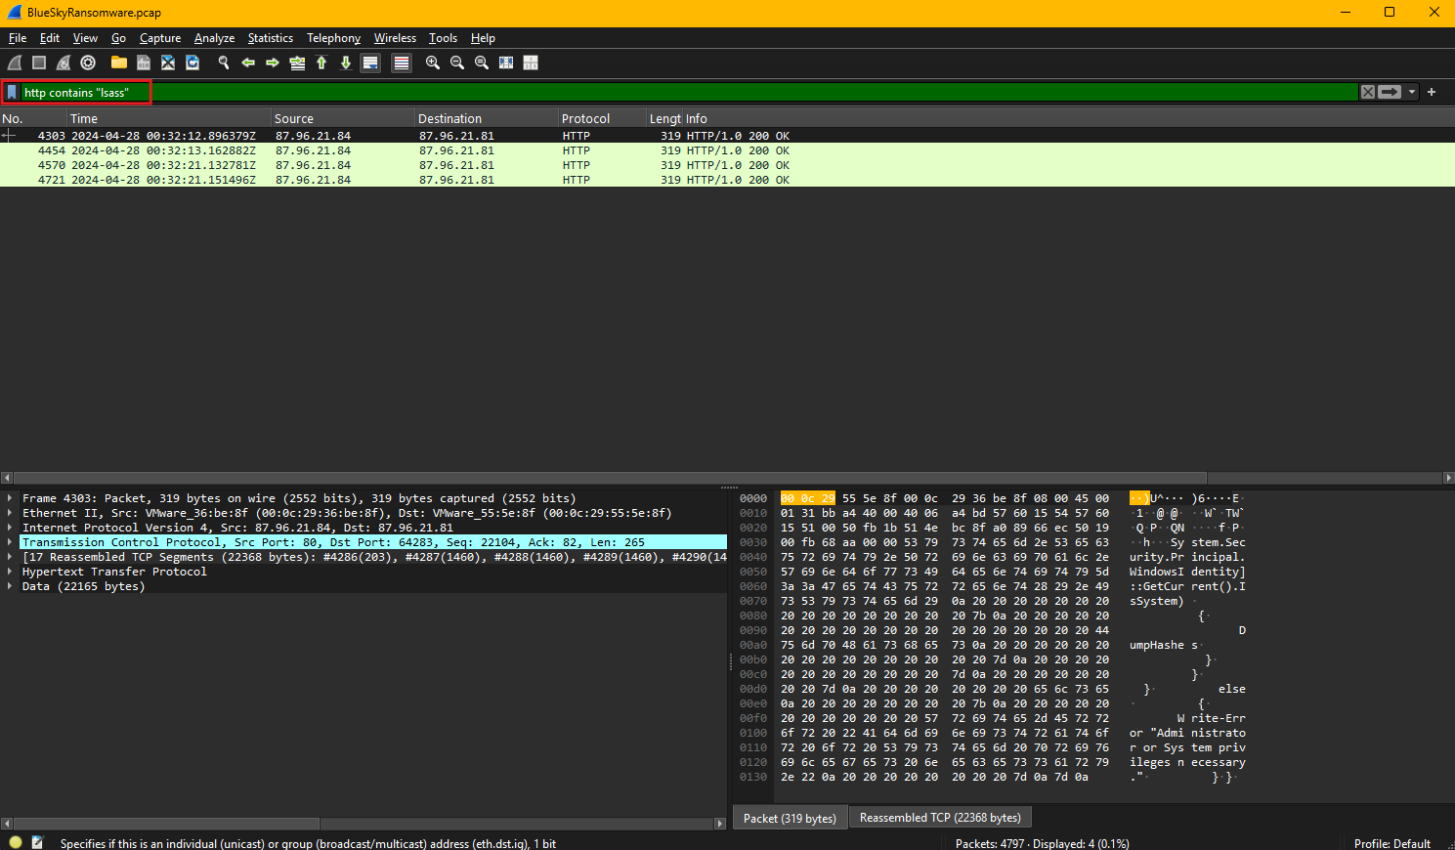Click the display filter bookmark icon
Image resolution: width=1455 pixels, height=850 pixels.
[12, 92]
